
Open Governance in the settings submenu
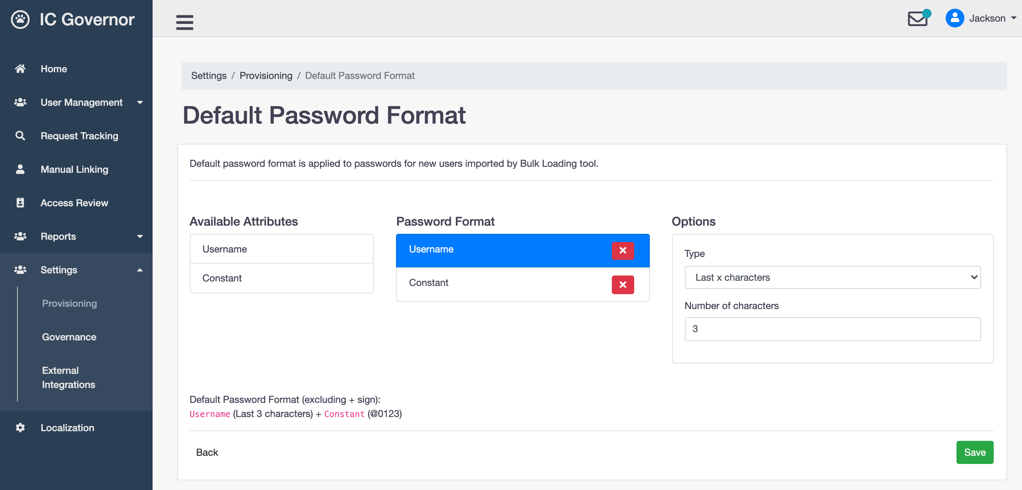pyautogui.click(x=69, y=337)
